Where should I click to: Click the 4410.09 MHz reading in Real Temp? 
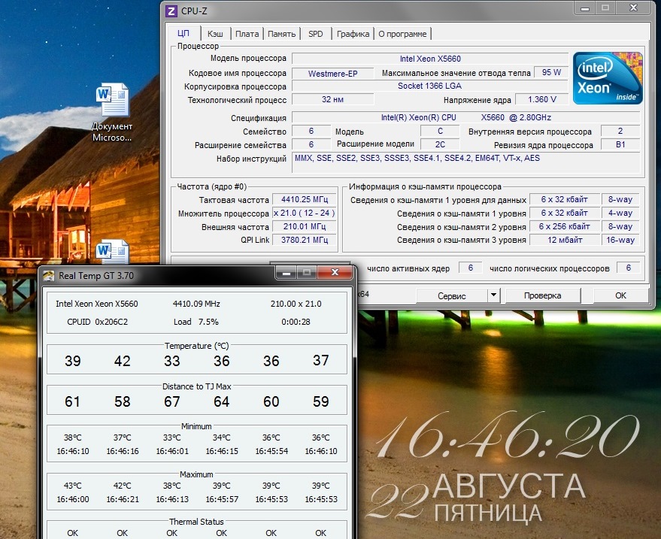(196, 304)
